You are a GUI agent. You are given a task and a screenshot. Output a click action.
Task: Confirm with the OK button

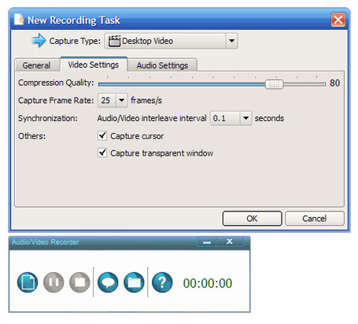coord(252,219)
